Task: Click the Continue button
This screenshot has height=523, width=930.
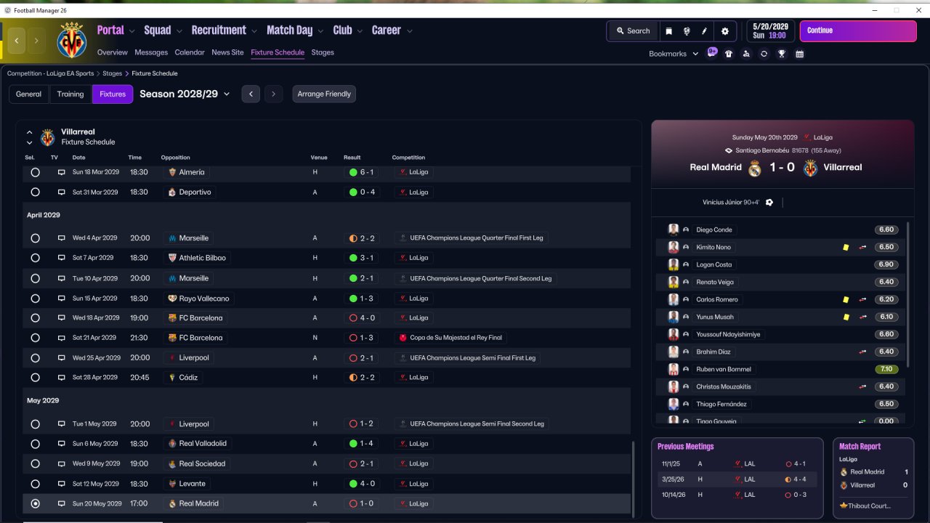Action: click(x=858, y=31)
